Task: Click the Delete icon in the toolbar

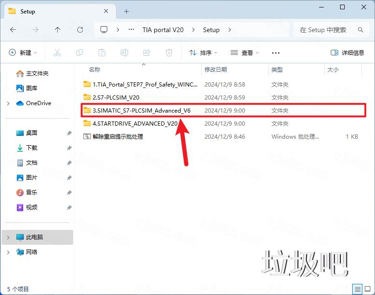Action: click(169, 53)
